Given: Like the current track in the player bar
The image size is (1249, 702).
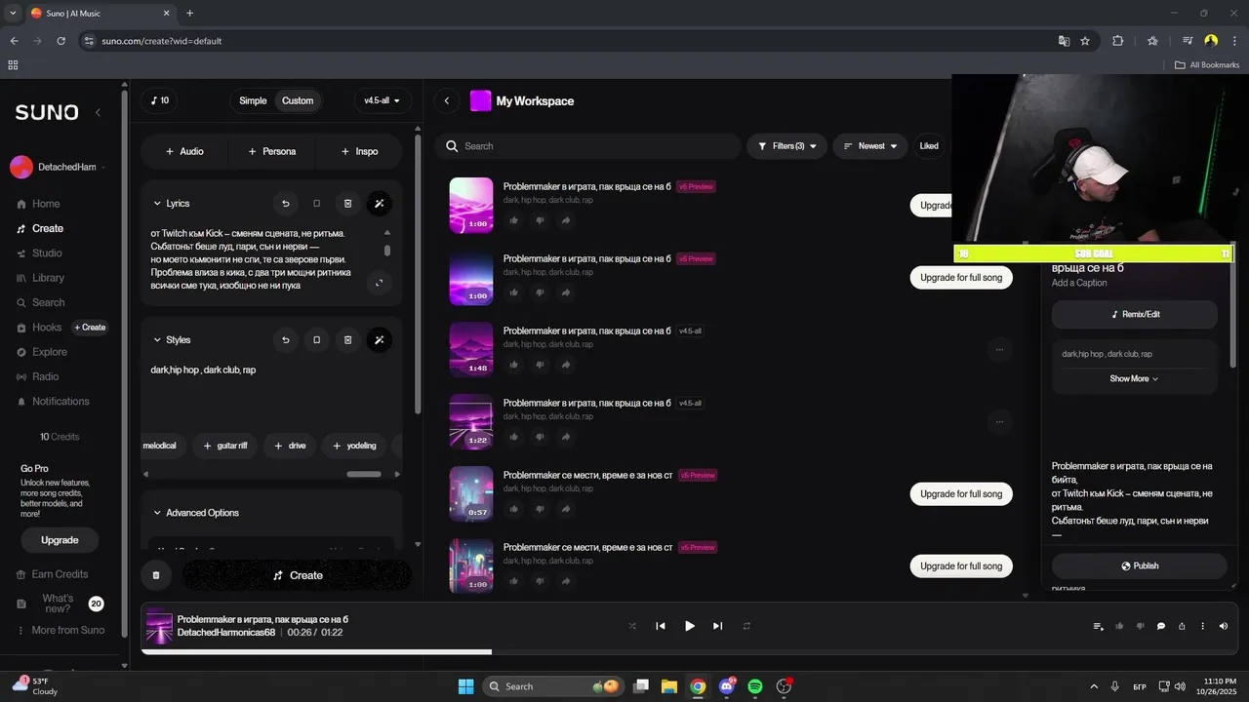Looking at the screenshot, I should (x=1119, y=626).
